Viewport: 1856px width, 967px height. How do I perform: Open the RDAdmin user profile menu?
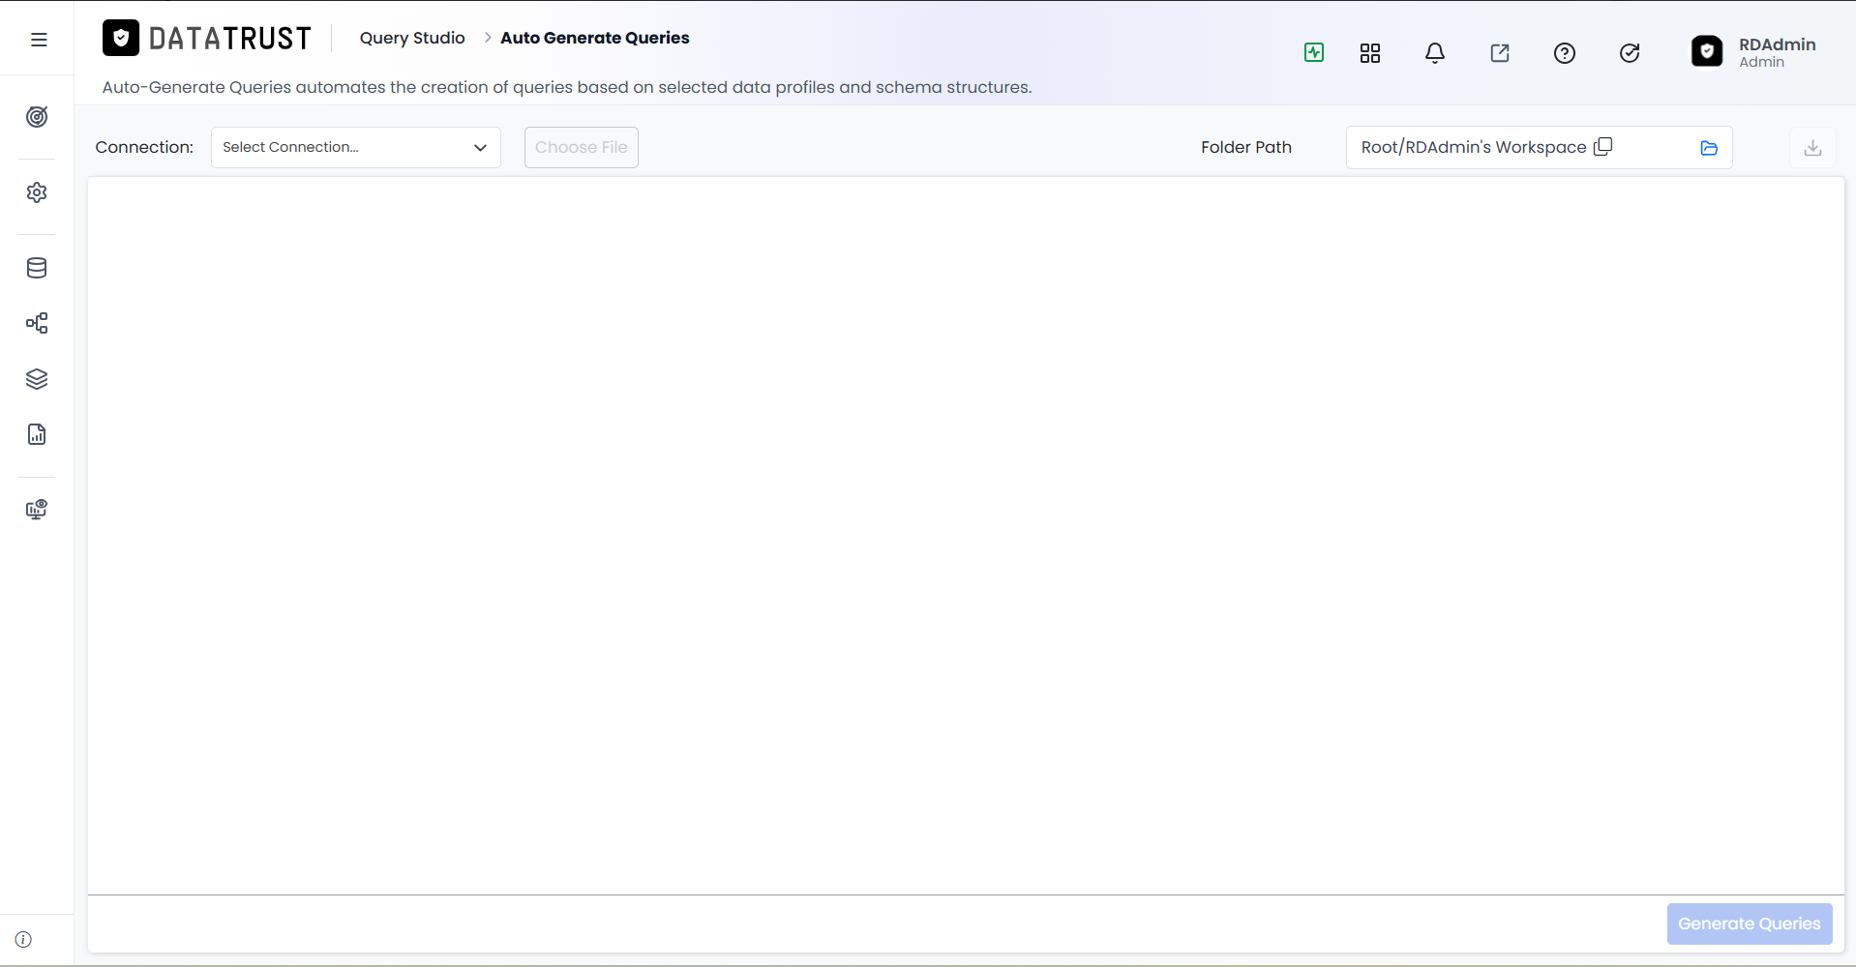[x=1754, y=52]
